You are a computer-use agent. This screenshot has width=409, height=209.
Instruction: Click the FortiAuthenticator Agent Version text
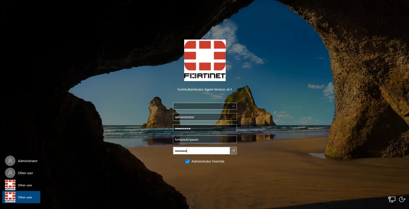(205, 89)
